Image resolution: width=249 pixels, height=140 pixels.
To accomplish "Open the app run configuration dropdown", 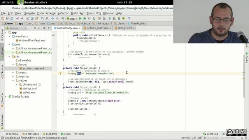I will point(72,19).
